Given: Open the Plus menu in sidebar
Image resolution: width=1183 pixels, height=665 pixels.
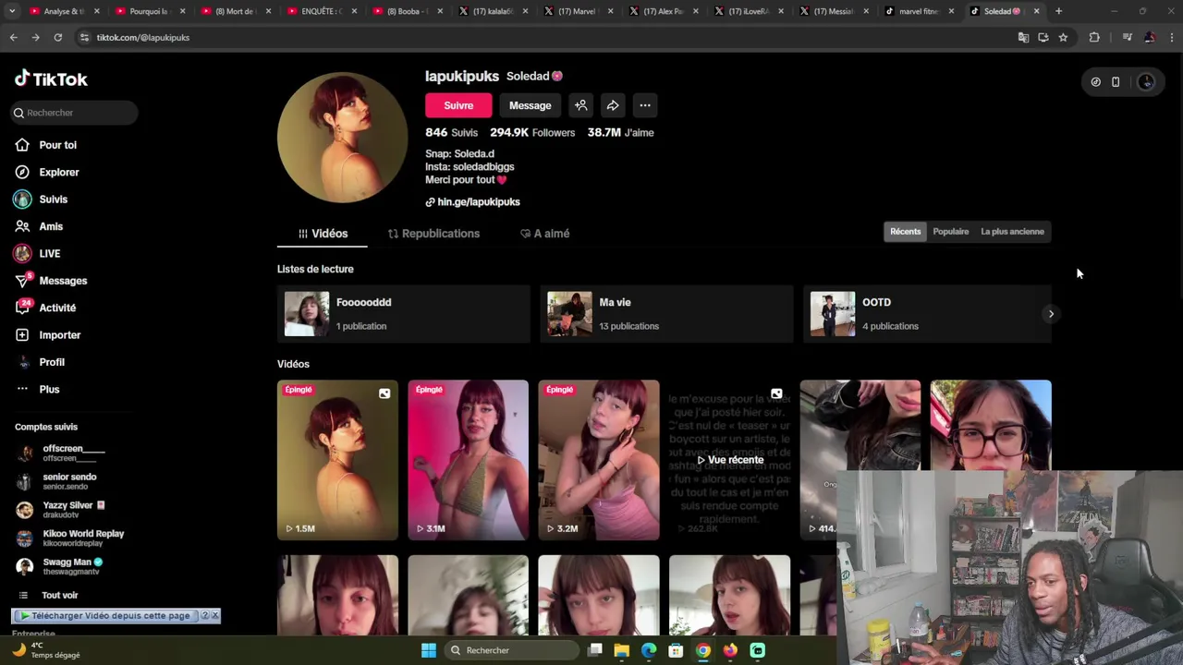Looking at the screenshot, I should point(49,390).
